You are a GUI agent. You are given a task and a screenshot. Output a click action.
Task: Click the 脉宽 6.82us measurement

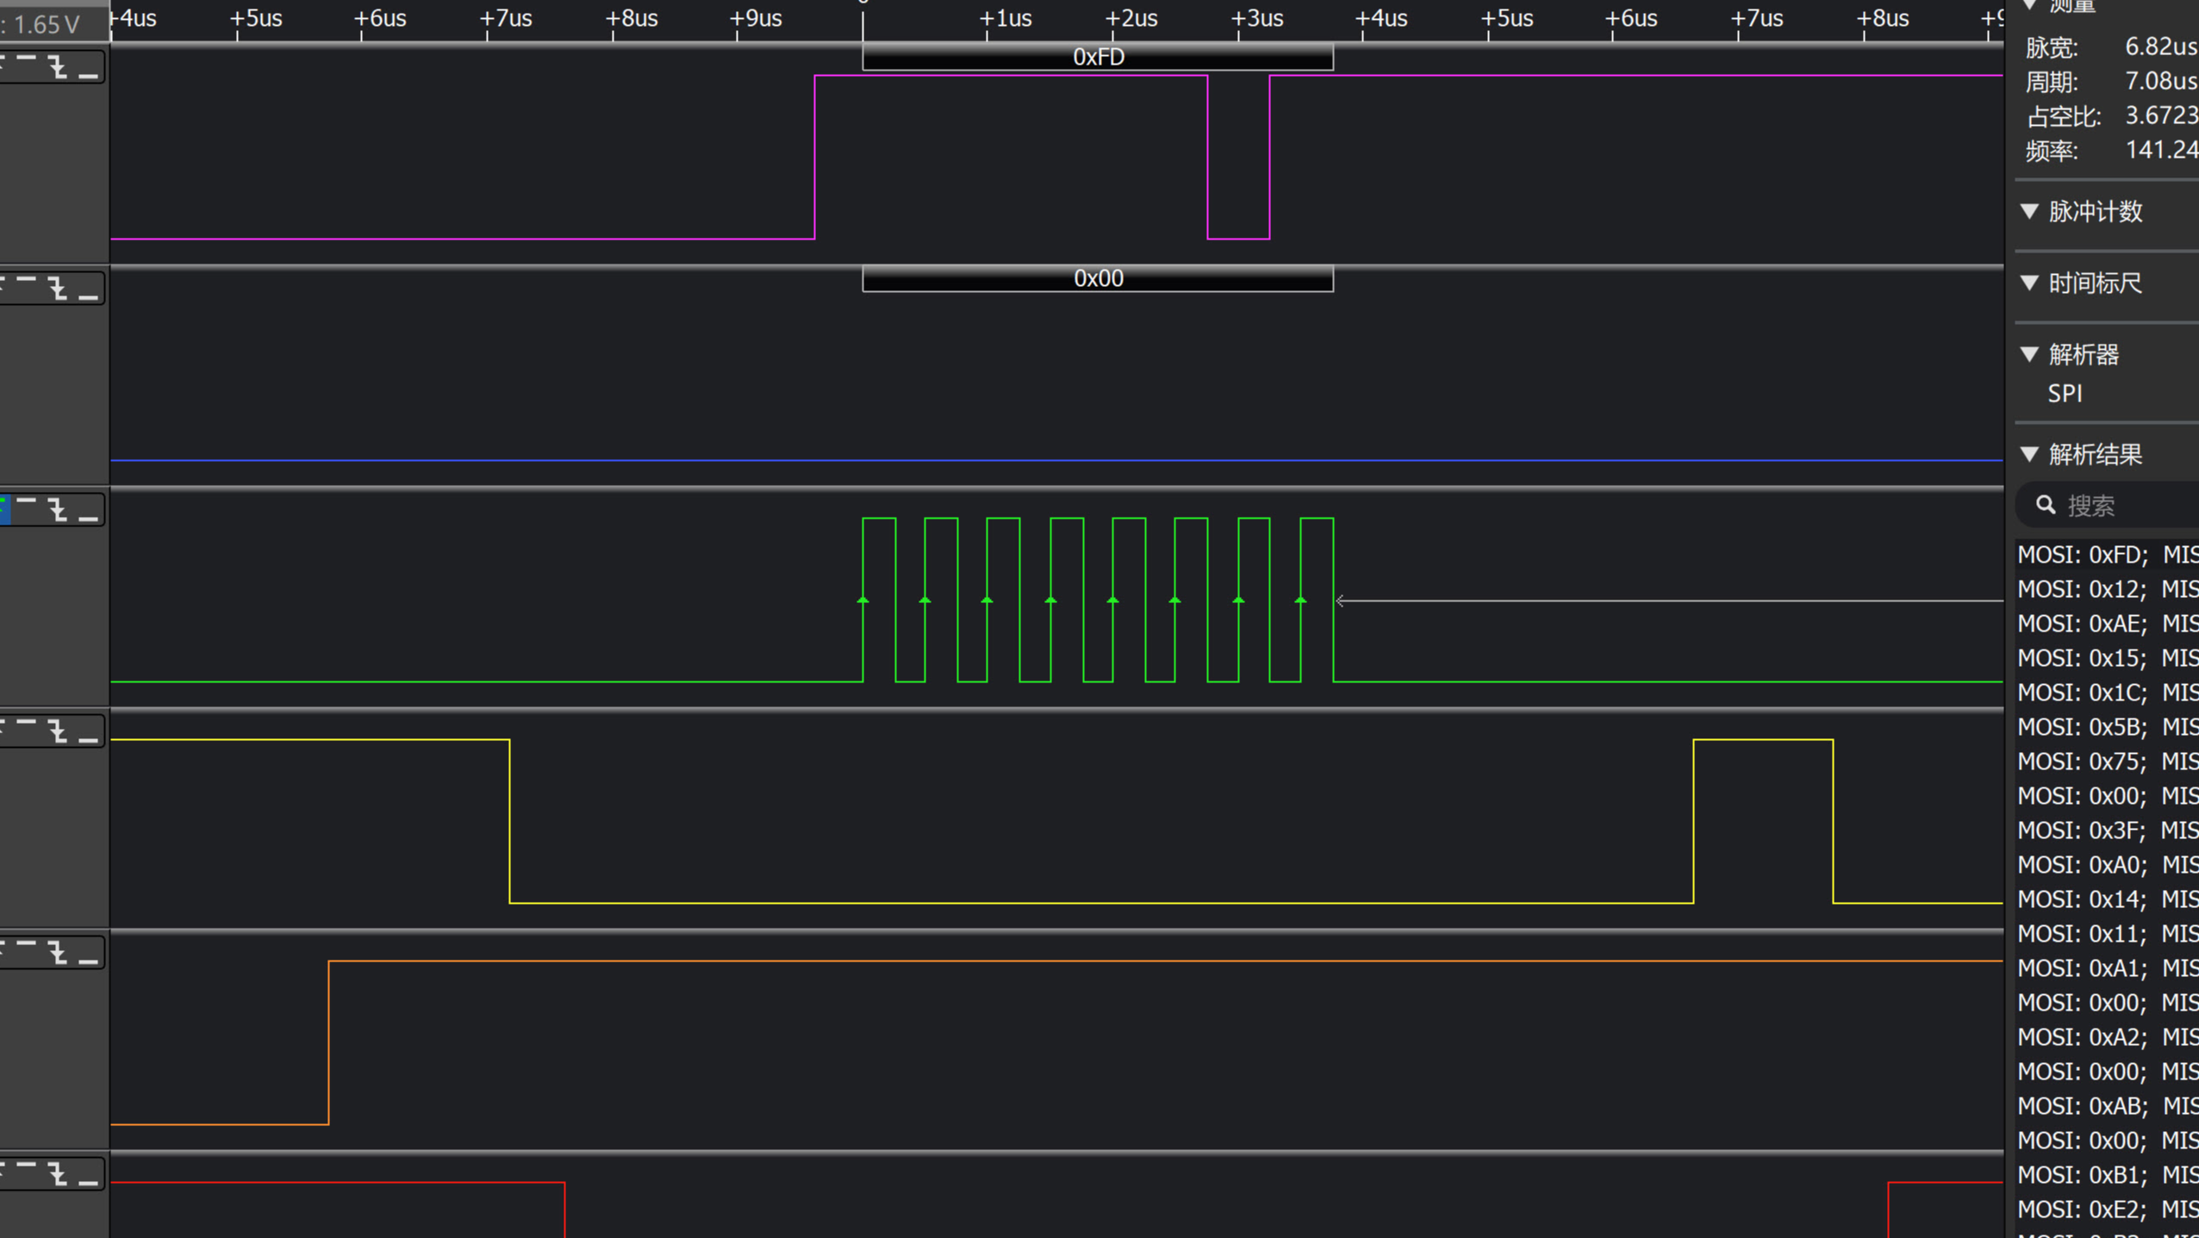coord(2111,47)
